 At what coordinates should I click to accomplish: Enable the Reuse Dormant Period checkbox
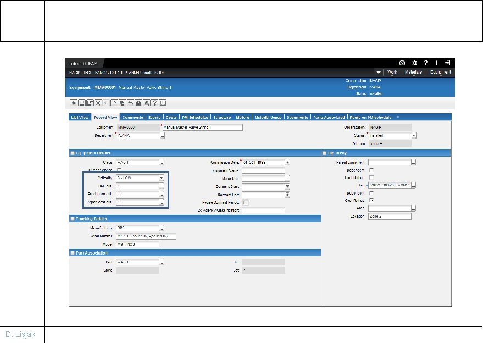pyautogui.click(x=246, y=202)
